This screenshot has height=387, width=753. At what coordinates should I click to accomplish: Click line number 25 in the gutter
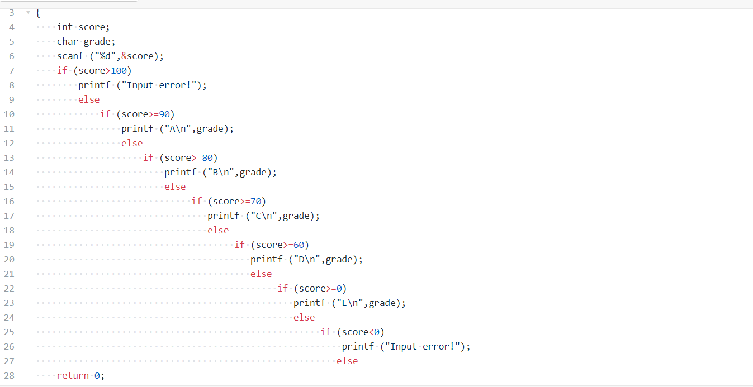(x=9, y=332)
